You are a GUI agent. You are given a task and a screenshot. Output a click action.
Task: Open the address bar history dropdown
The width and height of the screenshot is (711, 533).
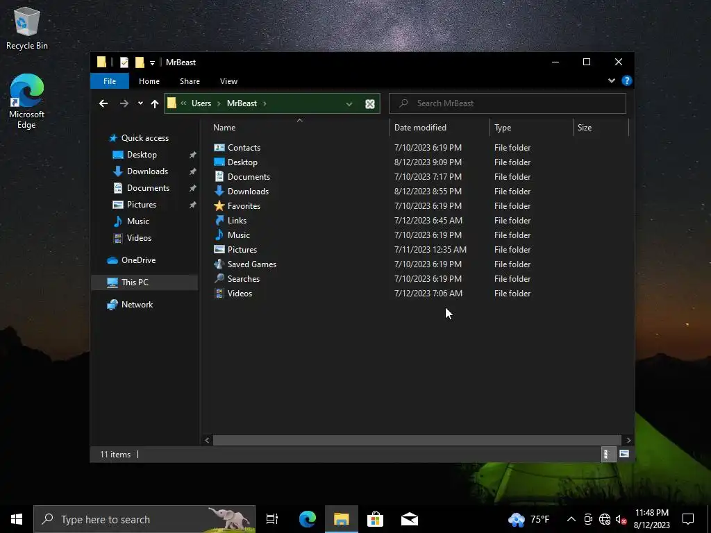point(349,104)
